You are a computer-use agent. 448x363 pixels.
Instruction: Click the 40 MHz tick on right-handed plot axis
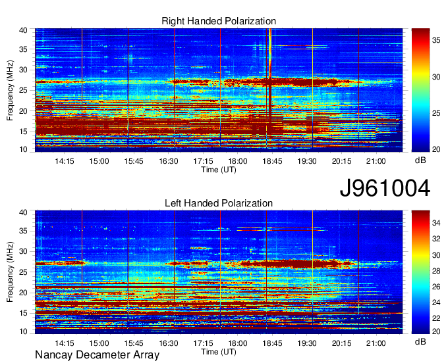coord(24,30)
